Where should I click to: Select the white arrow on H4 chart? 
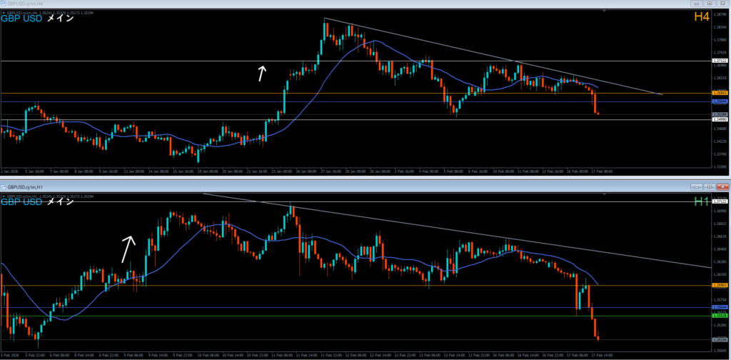(x=262, y=71)
